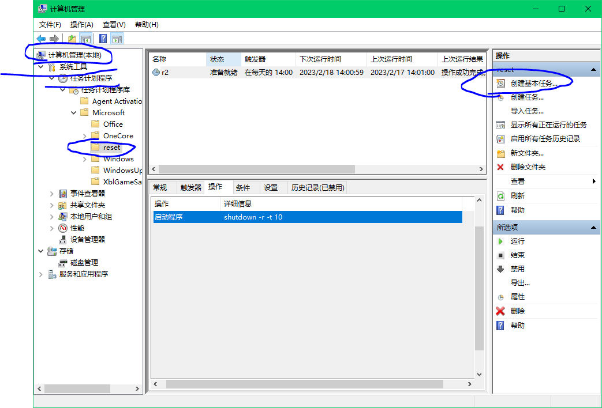Viewport: 602px width, 408px height.
Task: Click the 上次运行时间 cell of r2
Action: 402,72
